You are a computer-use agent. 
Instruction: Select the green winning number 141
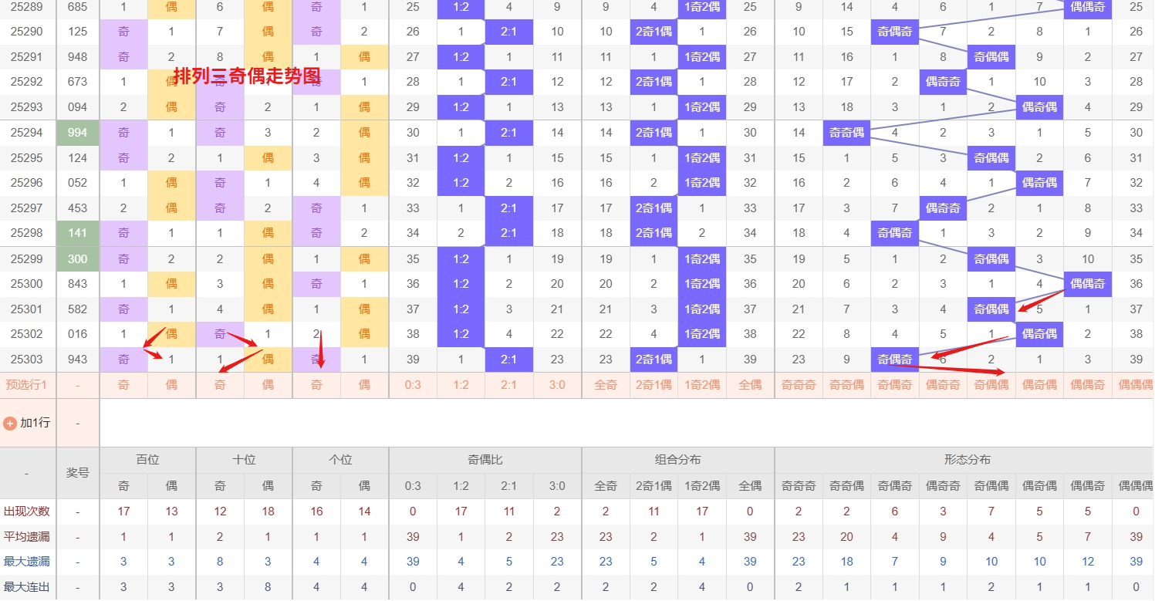coord(78,233)
